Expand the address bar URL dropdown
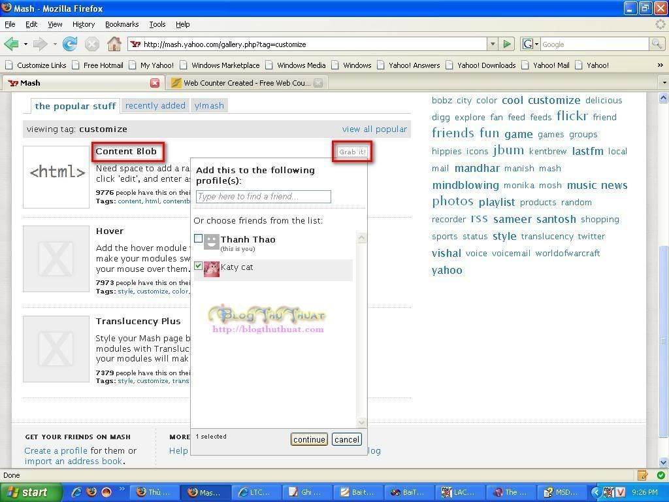Image resolution: width=669 pixels, height=502 pixels. (x=493, y=44)
